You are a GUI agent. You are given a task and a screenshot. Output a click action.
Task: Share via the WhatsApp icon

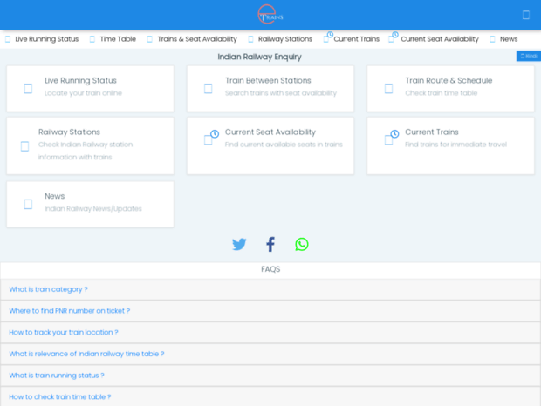click(302, 244)
